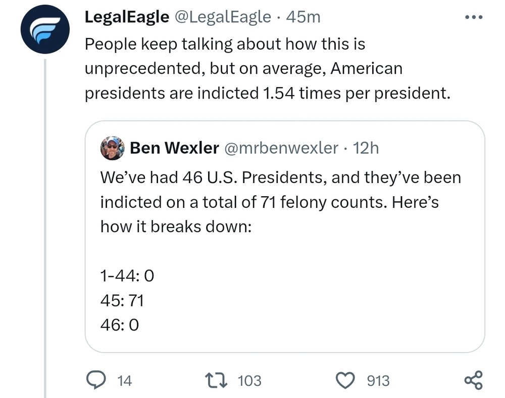Open the 45m timestamp permalink
Image resolution: width=505 pixels, height=398 pixels.
(303, 17)
